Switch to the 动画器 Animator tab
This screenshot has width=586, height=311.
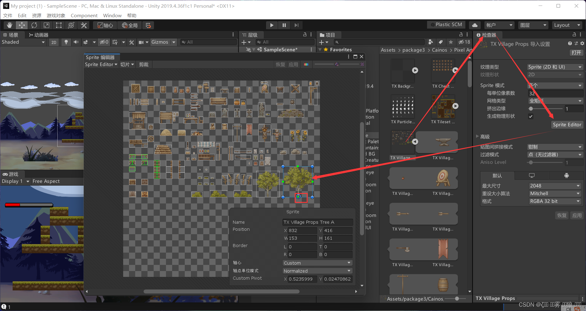[38, 35]
